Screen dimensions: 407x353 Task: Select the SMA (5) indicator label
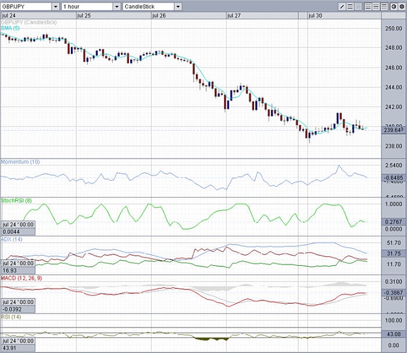click(x=10, y=28)
